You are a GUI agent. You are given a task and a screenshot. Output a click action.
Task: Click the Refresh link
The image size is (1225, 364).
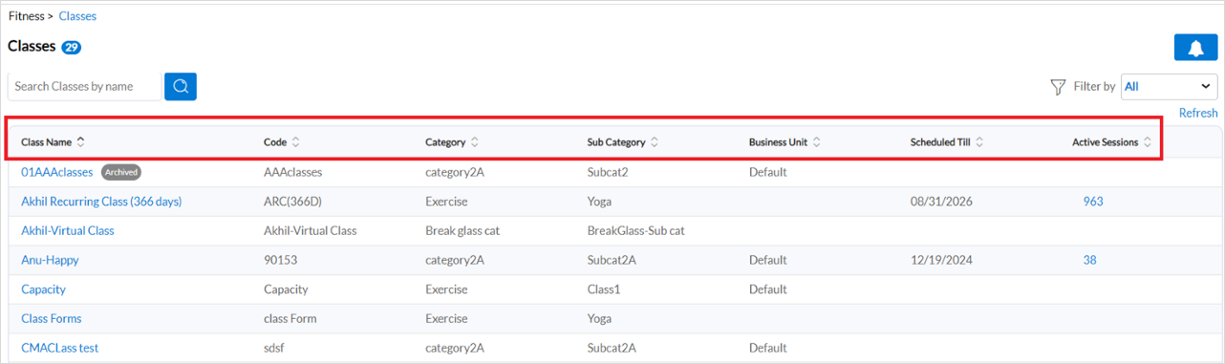(x=1198, y=113)
